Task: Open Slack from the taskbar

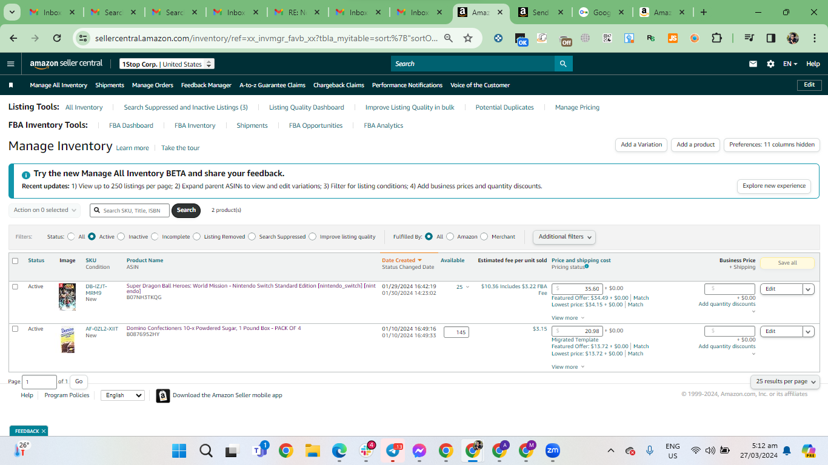Action: click(x=366, y=450)
